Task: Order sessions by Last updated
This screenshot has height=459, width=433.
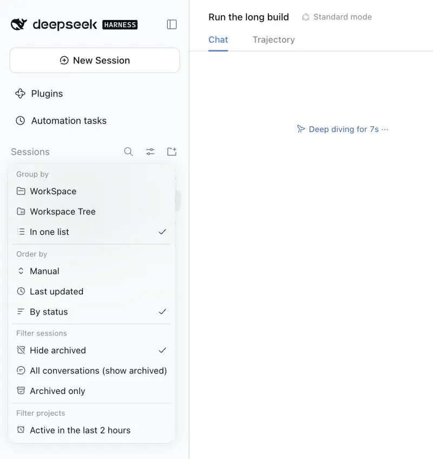Action: click(x=91, y=292)
